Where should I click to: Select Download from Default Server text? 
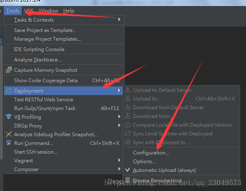pyautogui.click(x=169, y=108)
